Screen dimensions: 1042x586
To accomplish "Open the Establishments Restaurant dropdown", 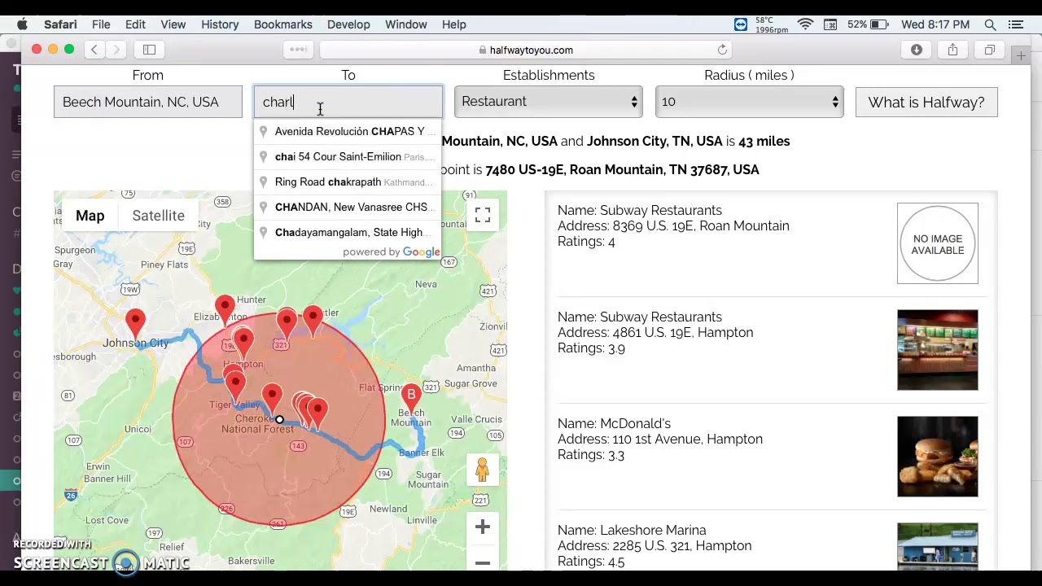I will tap(549, 102).
